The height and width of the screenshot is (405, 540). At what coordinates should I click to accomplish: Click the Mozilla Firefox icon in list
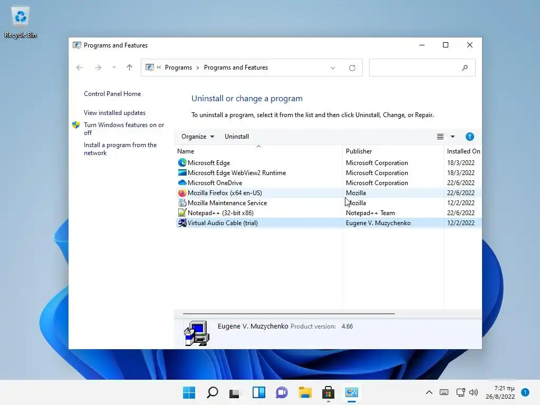click(182, 193)
